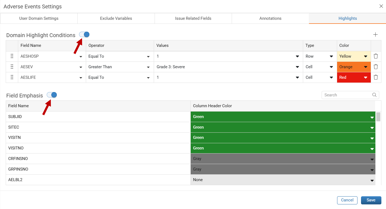Screen dimensions: 386x209
Task: Grab the drag handle of AESEV row
Action: 12,67
